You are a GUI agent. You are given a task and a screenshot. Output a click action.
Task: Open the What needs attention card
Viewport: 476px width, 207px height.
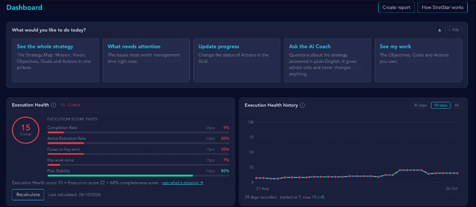point(146,60)
